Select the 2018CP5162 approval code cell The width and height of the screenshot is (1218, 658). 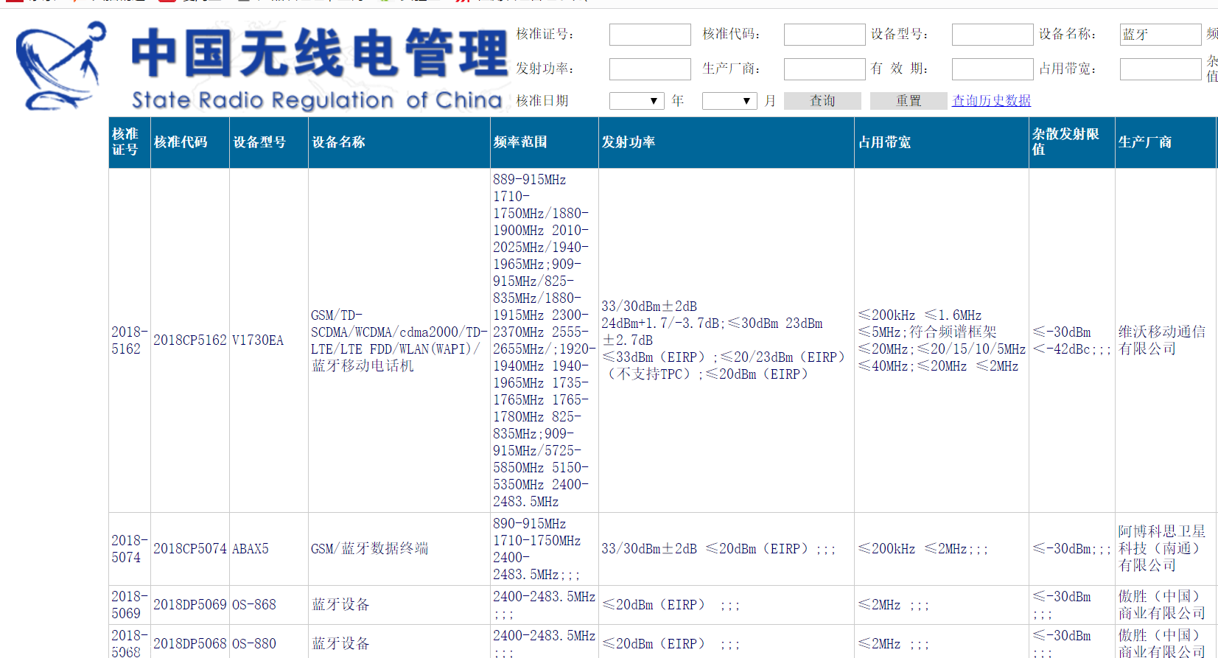(190, 340)
